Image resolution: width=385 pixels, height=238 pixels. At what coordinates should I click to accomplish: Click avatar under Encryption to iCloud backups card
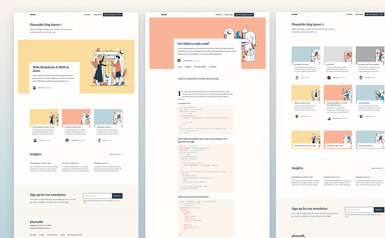361,78
